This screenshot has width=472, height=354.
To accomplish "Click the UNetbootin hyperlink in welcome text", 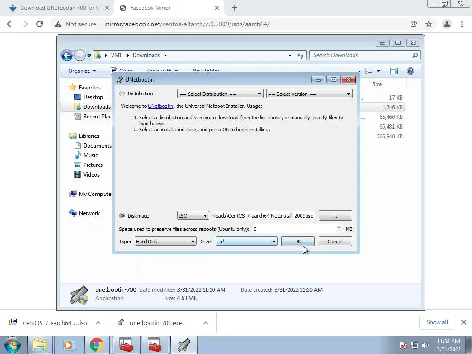I will pos(160,106).
